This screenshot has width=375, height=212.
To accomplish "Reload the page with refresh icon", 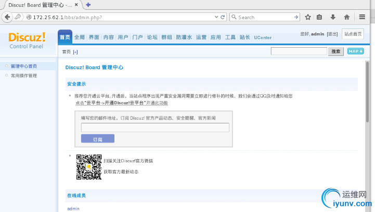I will tap(223, 17).
